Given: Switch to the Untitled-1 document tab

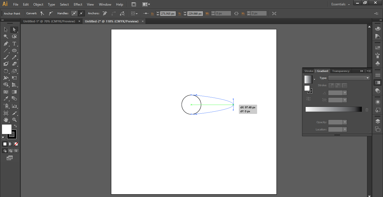Looking at the screenshot, I should click(x=49, y=21).
